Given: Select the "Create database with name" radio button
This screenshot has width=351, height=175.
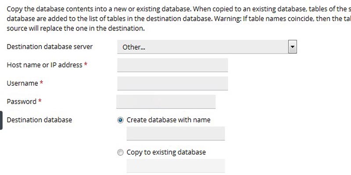Looking at the screenshot, I should [121, 120].
